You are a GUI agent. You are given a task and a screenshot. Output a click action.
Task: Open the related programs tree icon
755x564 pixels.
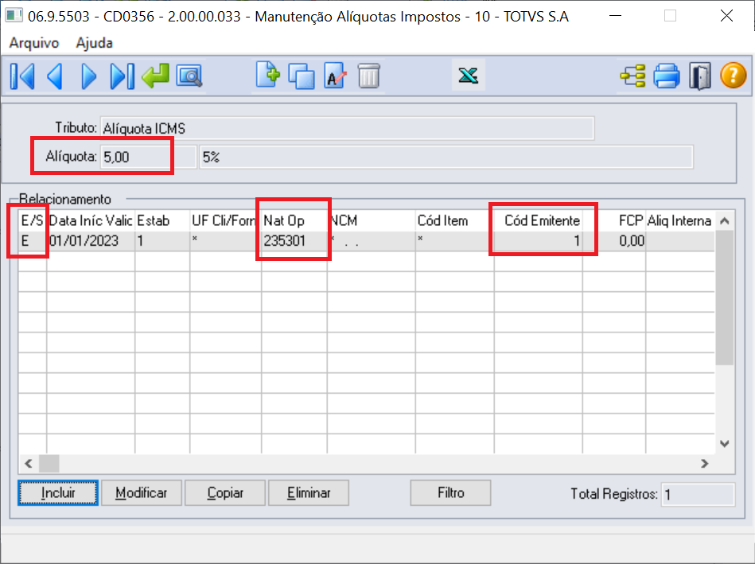(632, 76)
